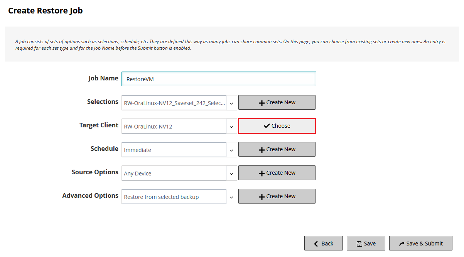Click the plus icon on Schedule Create New
This screenshot has height=257, width=464.
[261, 149]
